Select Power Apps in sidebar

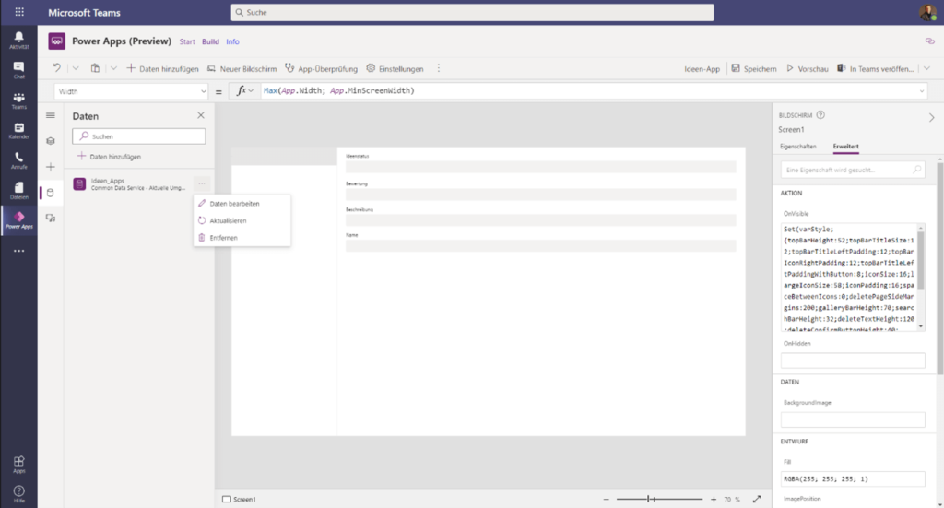coord(18,220)
